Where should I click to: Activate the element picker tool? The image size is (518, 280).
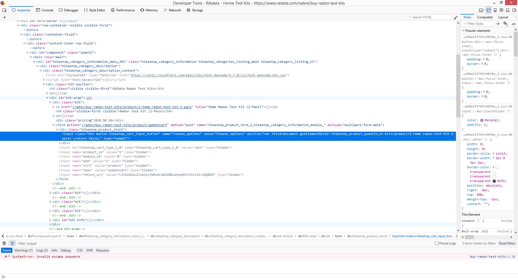[x=4, y=10]
